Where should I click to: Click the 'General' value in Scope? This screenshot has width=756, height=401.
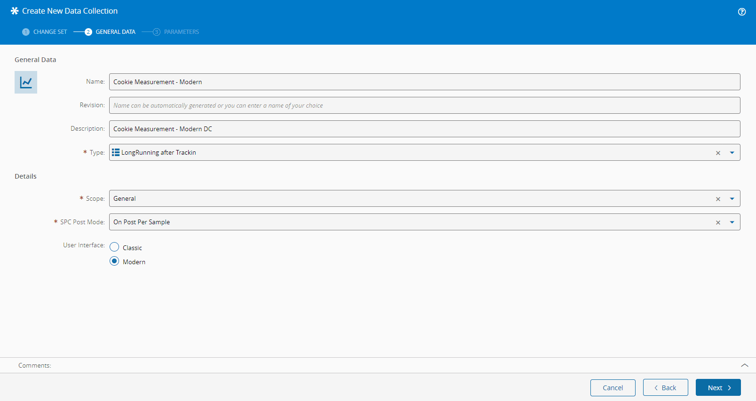click(125, 198)
